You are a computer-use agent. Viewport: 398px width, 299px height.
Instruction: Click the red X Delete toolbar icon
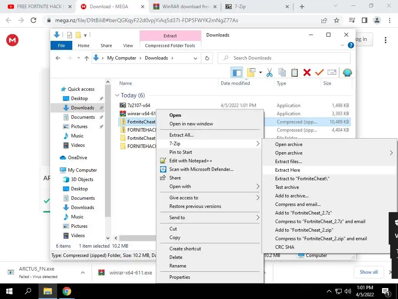coord(307,72)
